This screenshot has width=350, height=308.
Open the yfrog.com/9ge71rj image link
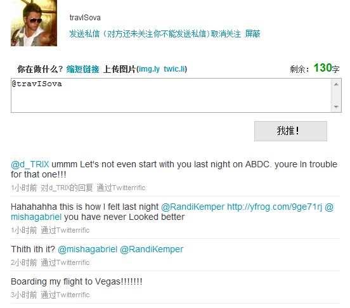pyautogui.click(x=275, y=207)
